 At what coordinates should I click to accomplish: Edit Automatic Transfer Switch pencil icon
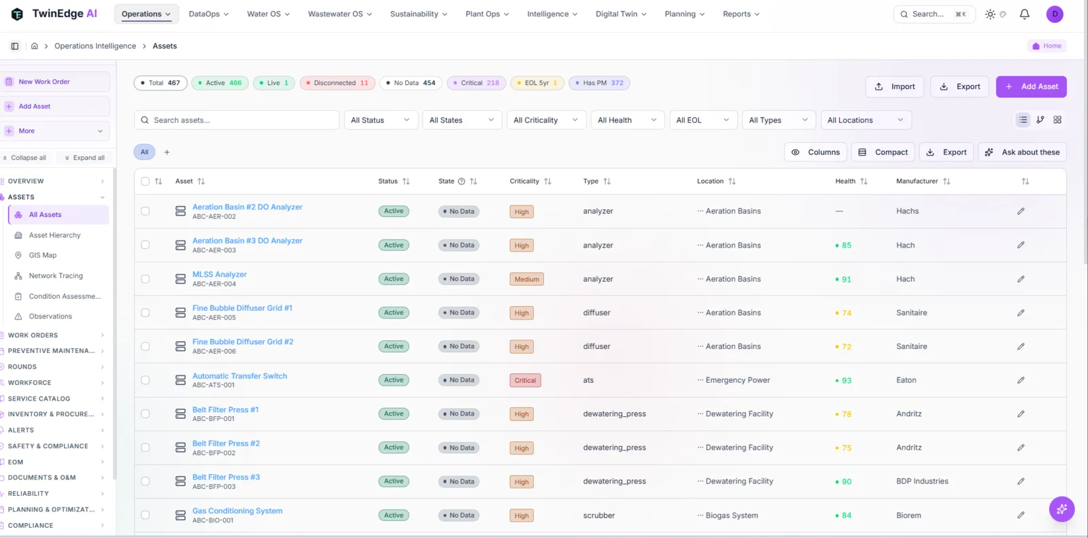tap(1021, 380)
